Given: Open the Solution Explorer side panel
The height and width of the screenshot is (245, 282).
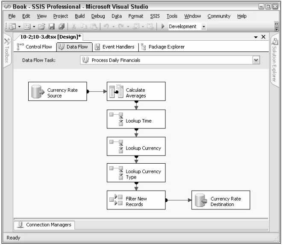Looking at the screenshot, I should tap(274, 60).
